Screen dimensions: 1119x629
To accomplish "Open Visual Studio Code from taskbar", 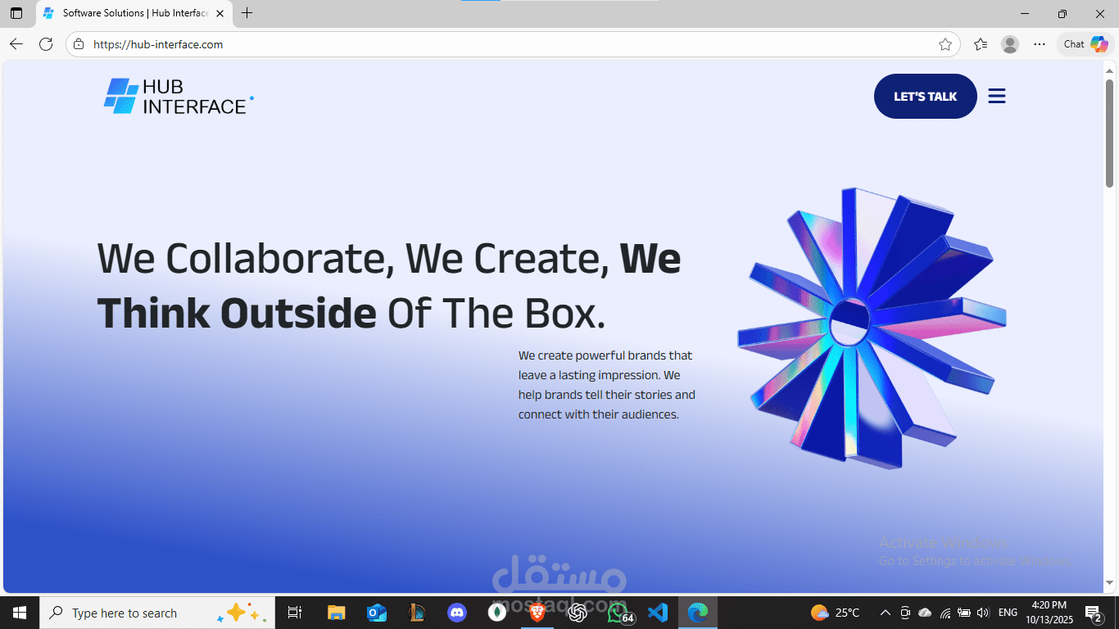I will [x=658, y=613].
